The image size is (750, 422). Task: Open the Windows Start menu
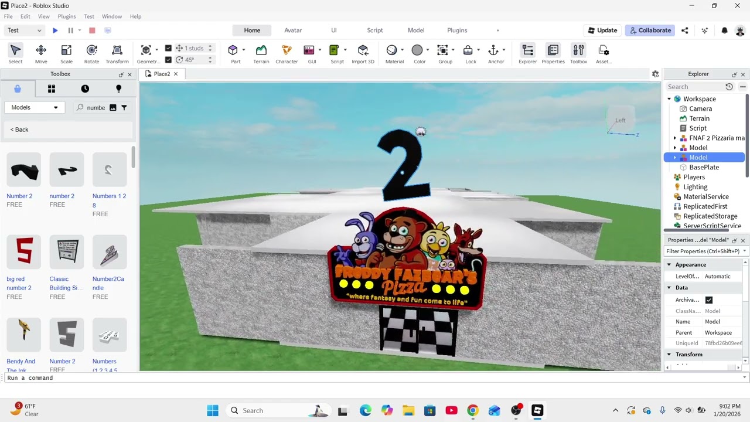[x=213, y=411]
